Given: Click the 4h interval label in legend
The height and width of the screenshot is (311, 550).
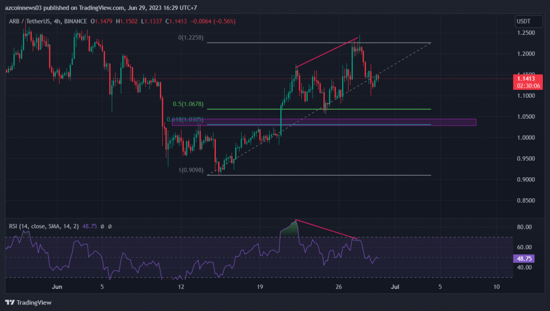Looking at the screenshot, I should point(57,21).
